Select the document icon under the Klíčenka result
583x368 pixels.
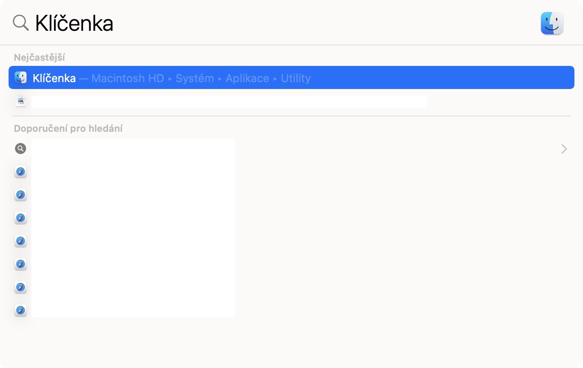pos(21,101)
